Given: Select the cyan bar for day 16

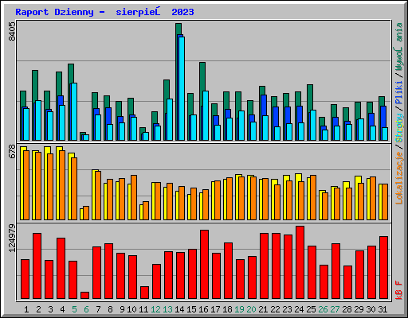Looking at the screenshot, I should pyautogui.click(x=206, y=115).
